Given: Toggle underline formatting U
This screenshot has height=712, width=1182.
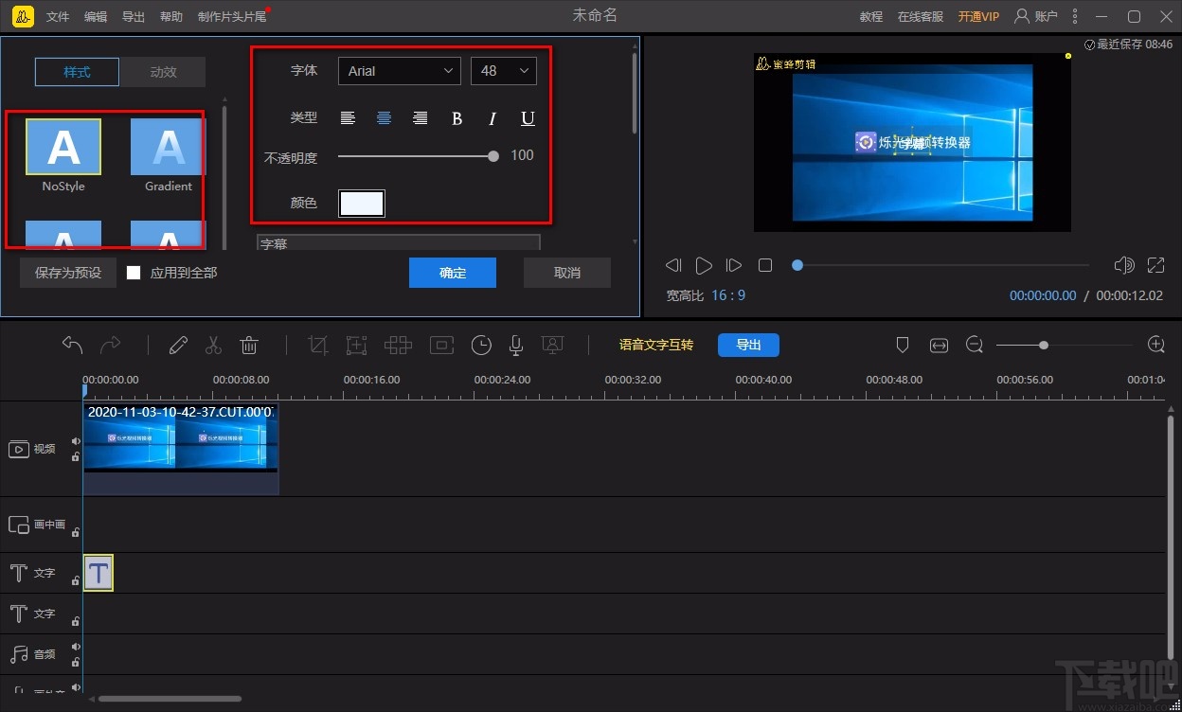Looking at the screenshot, I should [x=528, y=118].
